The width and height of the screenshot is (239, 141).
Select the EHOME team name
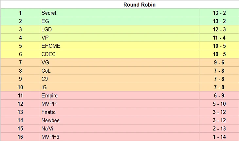click(x=51, y=46)
